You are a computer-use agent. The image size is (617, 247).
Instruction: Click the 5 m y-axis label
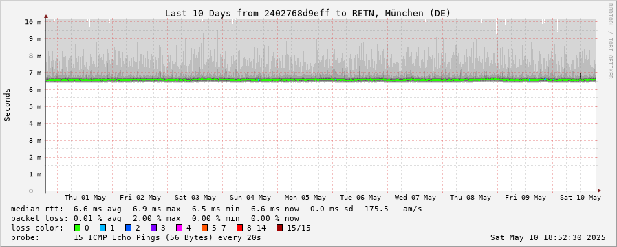[35, 106]
